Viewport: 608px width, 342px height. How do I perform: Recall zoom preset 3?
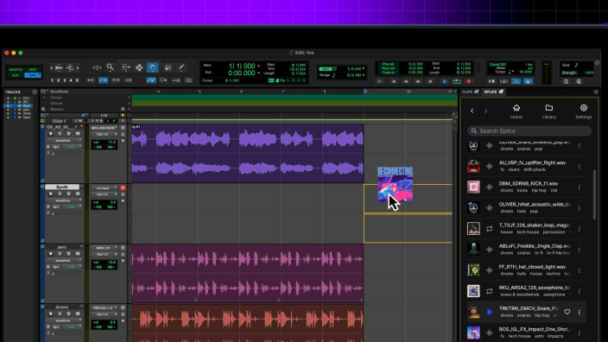pos(65,80)
